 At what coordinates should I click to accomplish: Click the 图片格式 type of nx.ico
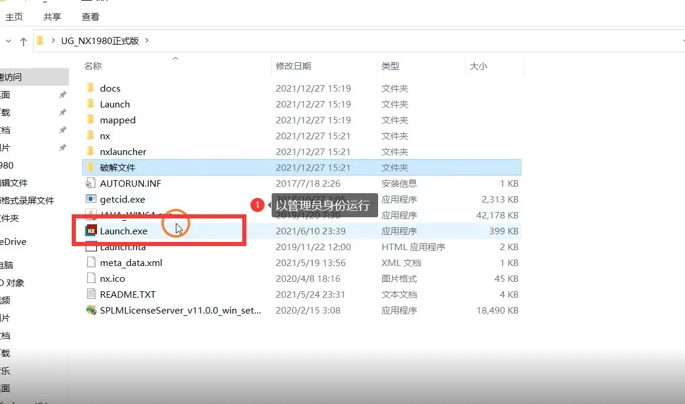[399, 278]
